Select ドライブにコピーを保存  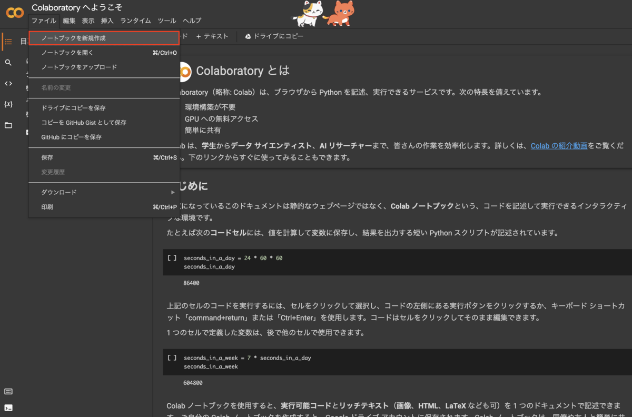(x=104, y=108)
